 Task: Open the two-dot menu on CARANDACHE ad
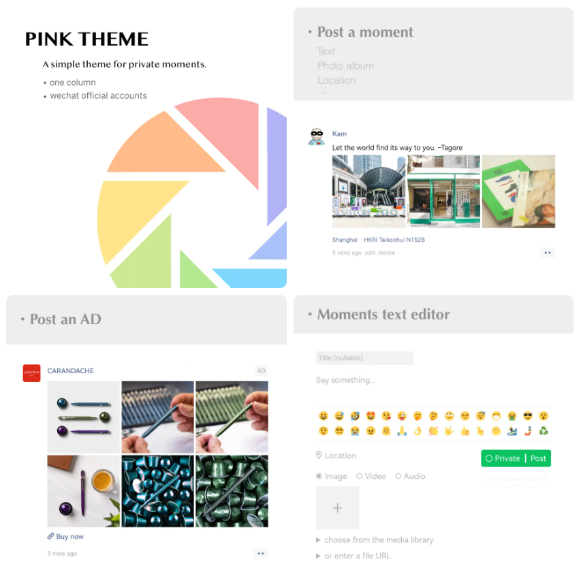261,554
